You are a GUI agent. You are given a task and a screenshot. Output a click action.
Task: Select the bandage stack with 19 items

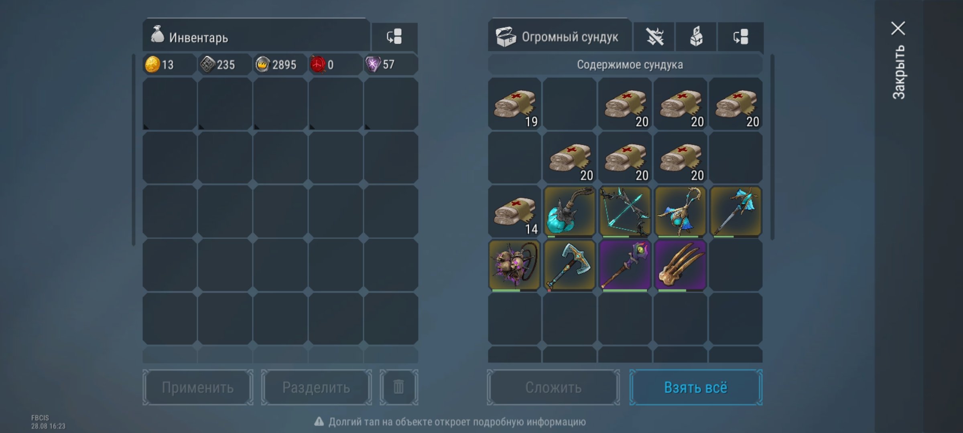(514, 104)
